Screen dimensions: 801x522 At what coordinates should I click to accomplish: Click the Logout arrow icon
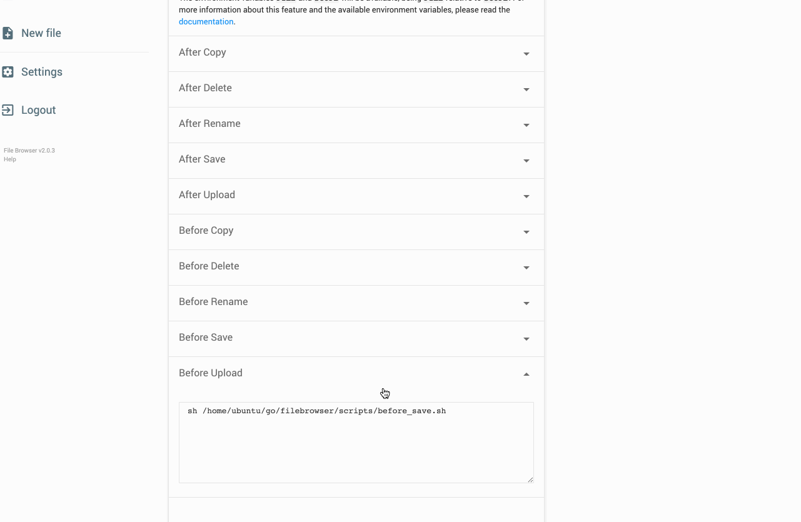pos(8,110)
